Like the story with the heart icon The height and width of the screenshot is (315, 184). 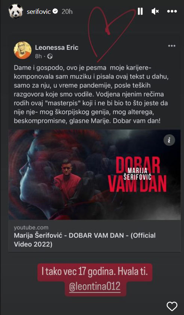[x=172, y=306]
